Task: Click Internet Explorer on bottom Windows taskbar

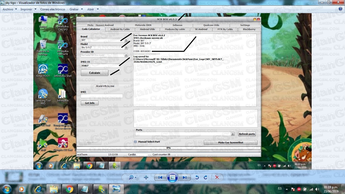Action: coord(38,189)
